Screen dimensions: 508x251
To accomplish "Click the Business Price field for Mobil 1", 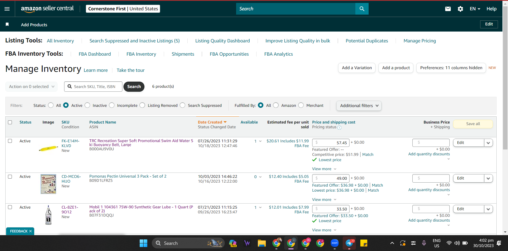I will (431, 209).
